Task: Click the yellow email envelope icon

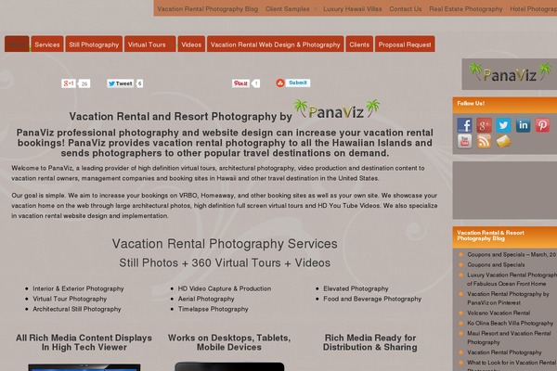Action: point(503,141)
